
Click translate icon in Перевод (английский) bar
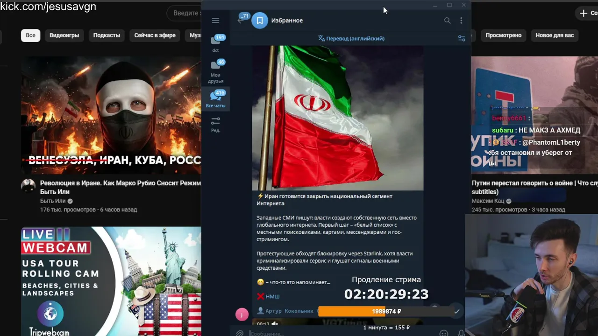pos(321,38)
